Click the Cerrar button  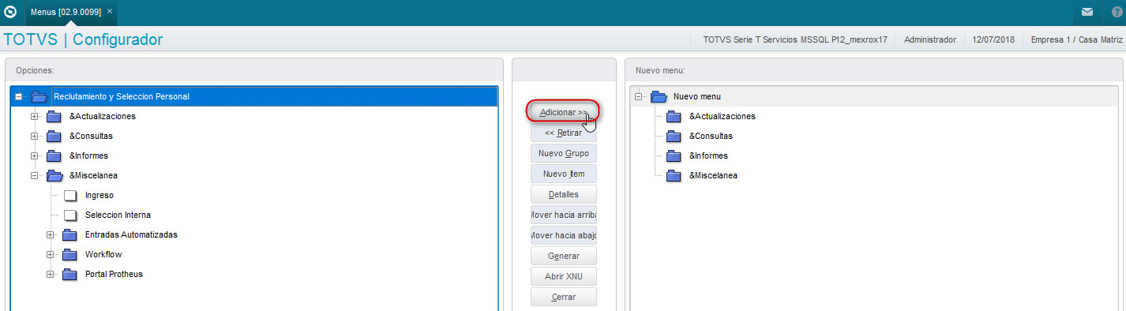pos(564,297)
